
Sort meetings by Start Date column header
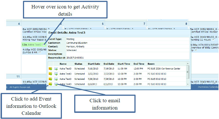coord(94,64)
